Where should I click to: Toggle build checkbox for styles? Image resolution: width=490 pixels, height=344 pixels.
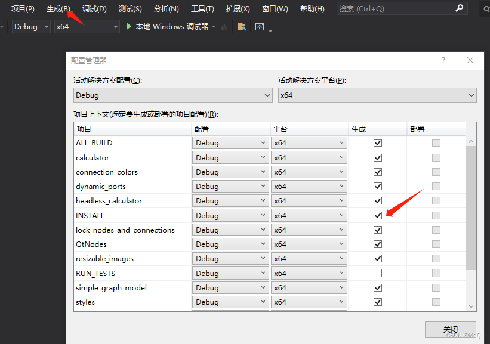pos(378,302)
